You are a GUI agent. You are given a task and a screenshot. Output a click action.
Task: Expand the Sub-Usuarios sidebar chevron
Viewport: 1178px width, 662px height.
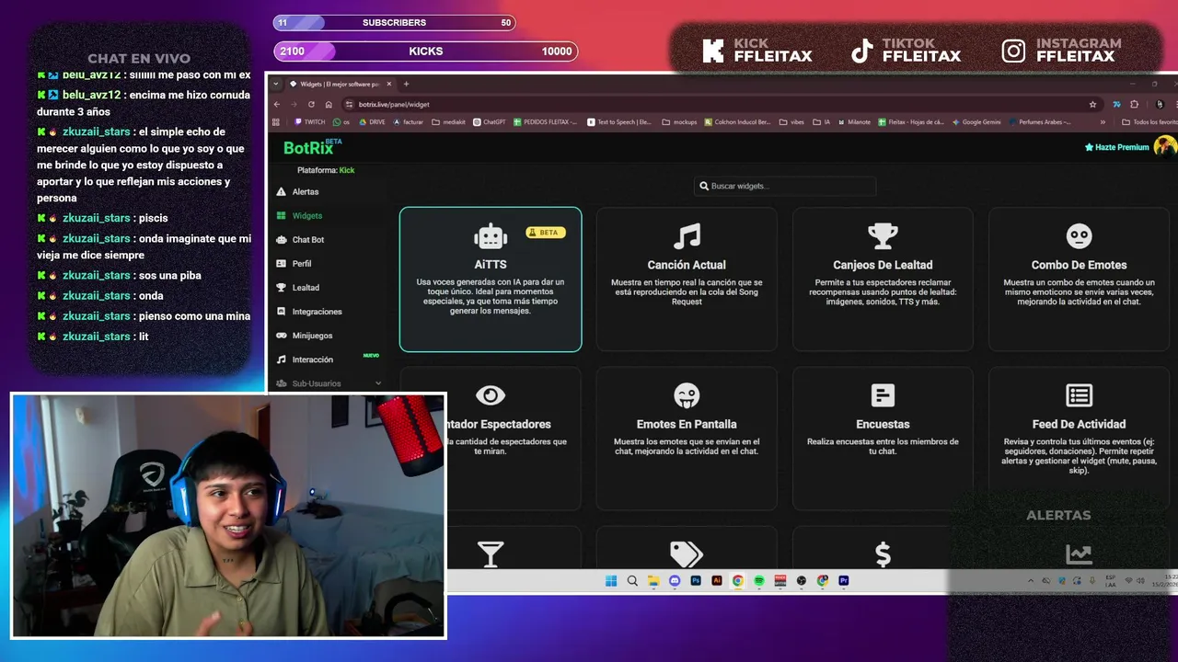pyautogui.click(x=378, y=383)
